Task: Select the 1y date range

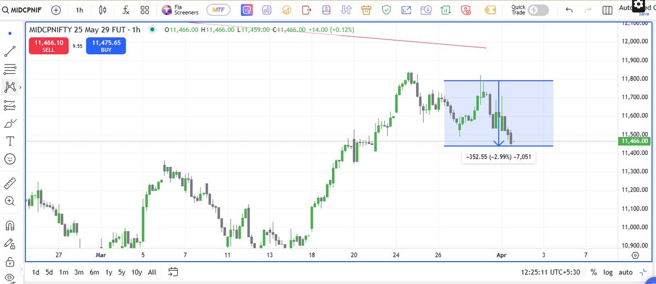Action: pyautogui.click(x=108, y=272)
